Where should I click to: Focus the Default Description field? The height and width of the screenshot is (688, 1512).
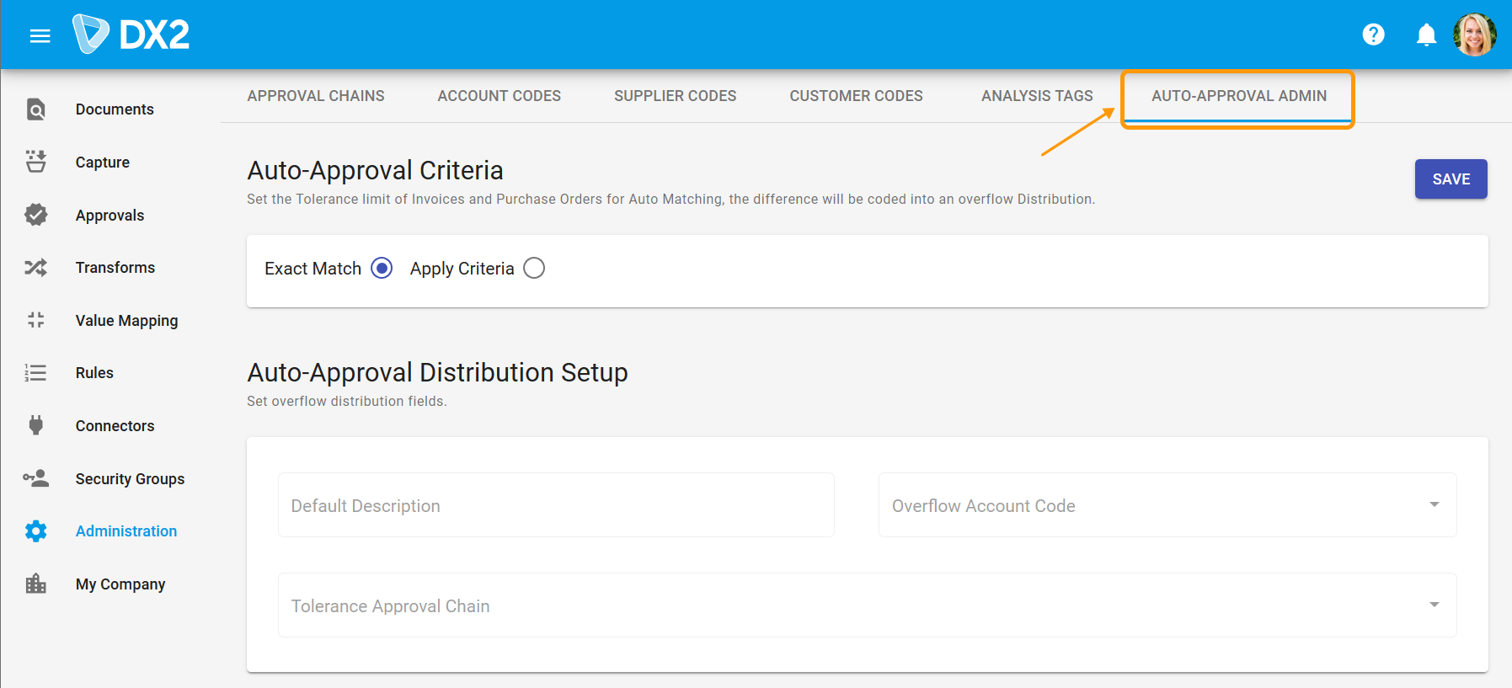pyautogui.click(x=556, y=505)
